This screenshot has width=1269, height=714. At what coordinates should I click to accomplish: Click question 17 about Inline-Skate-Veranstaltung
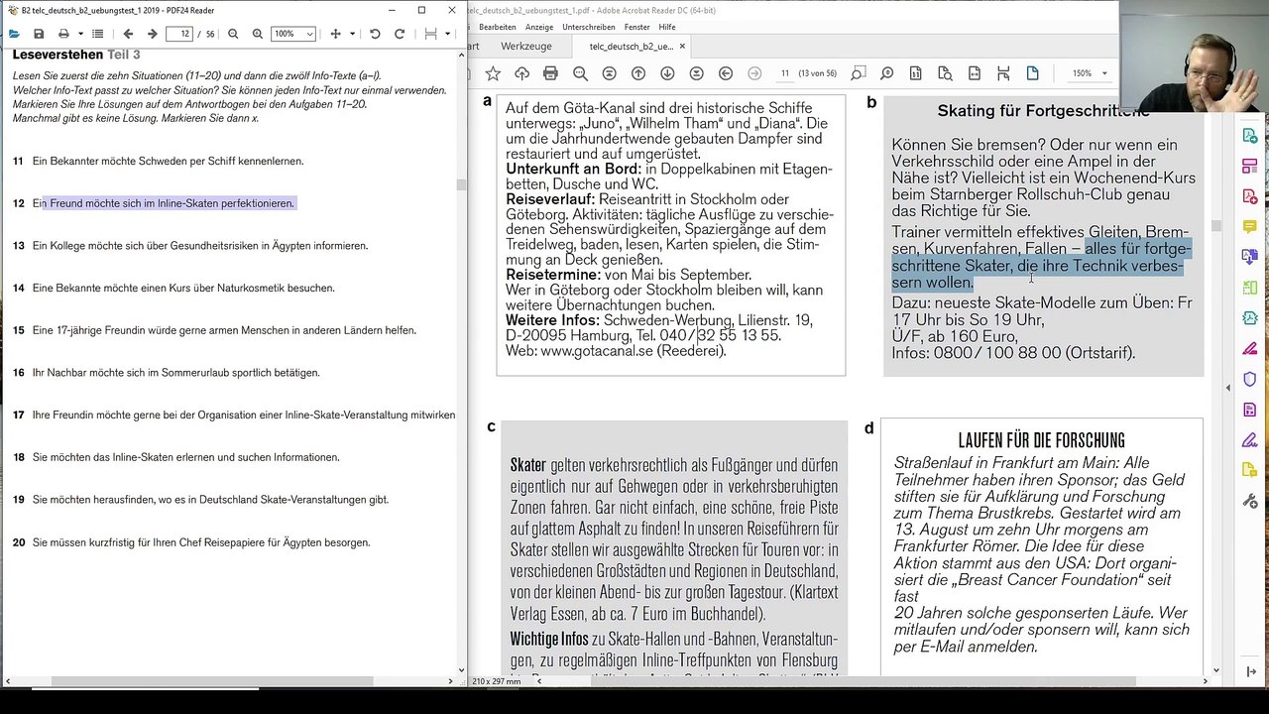coord(244,416)
